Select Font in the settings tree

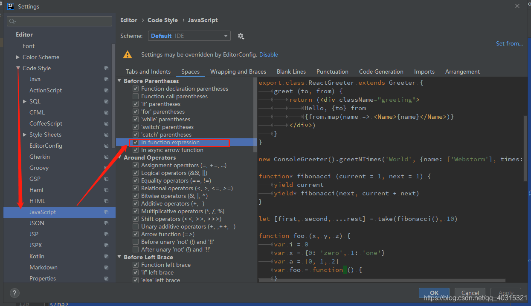click(x=29, y=46)
